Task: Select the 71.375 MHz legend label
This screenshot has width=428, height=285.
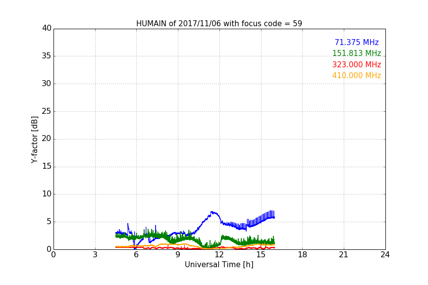Action: 357,42
